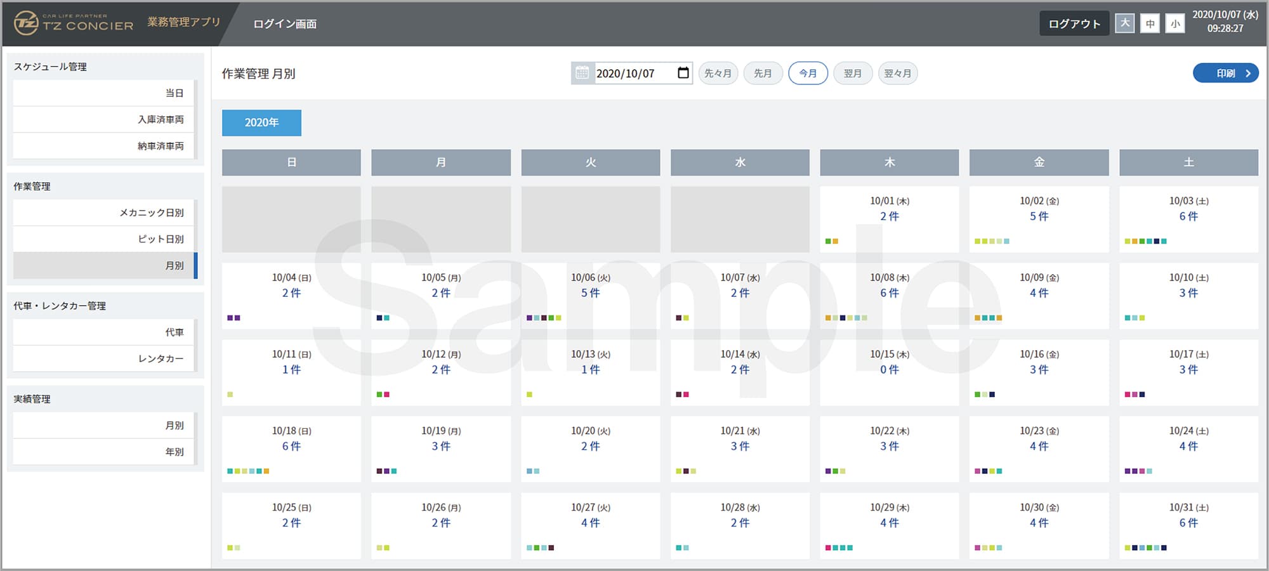Open ピット日別 in the sidebar

[105, 239]
